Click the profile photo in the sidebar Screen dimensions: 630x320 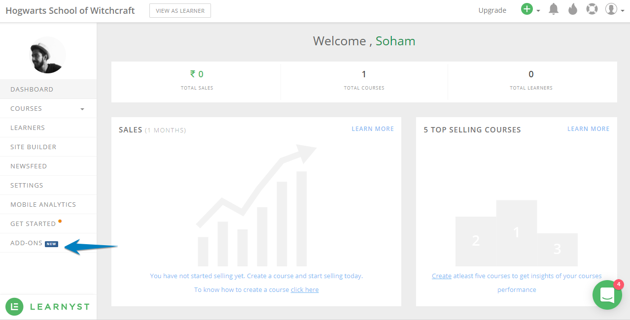coord(47,55)
